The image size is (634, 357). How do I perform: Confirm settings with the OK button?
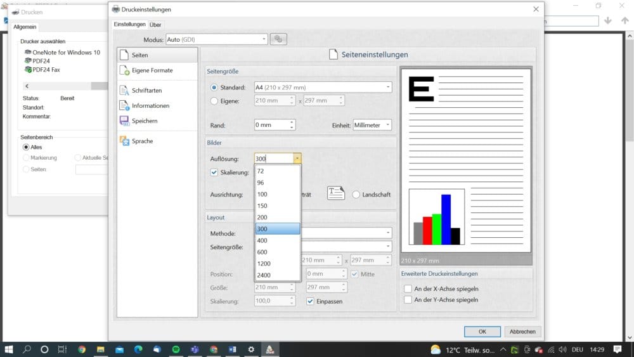(482, 332)
